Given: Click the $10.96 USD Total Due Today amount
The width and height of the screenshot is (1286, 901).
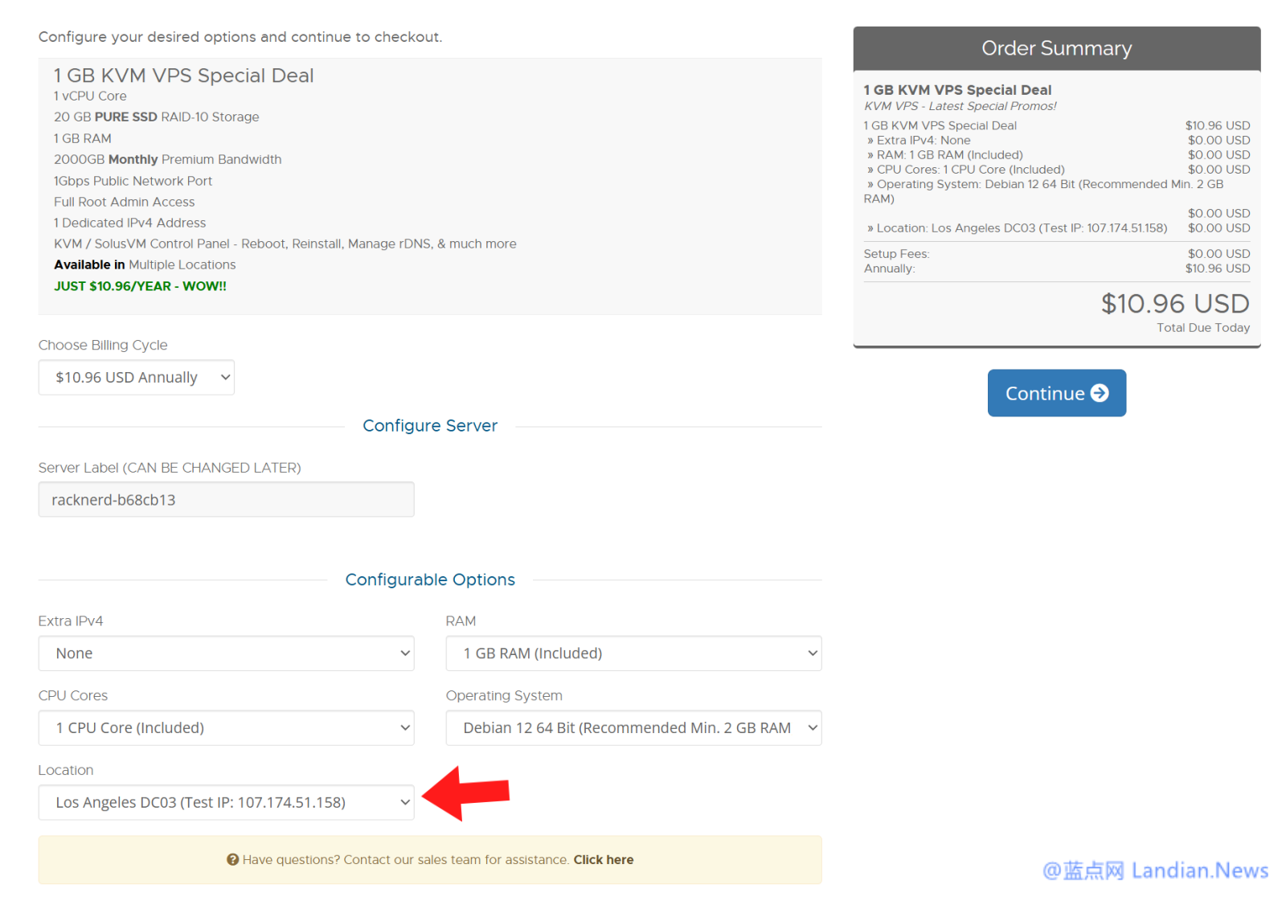Looking at the screenshot, I should point(1174,304).
